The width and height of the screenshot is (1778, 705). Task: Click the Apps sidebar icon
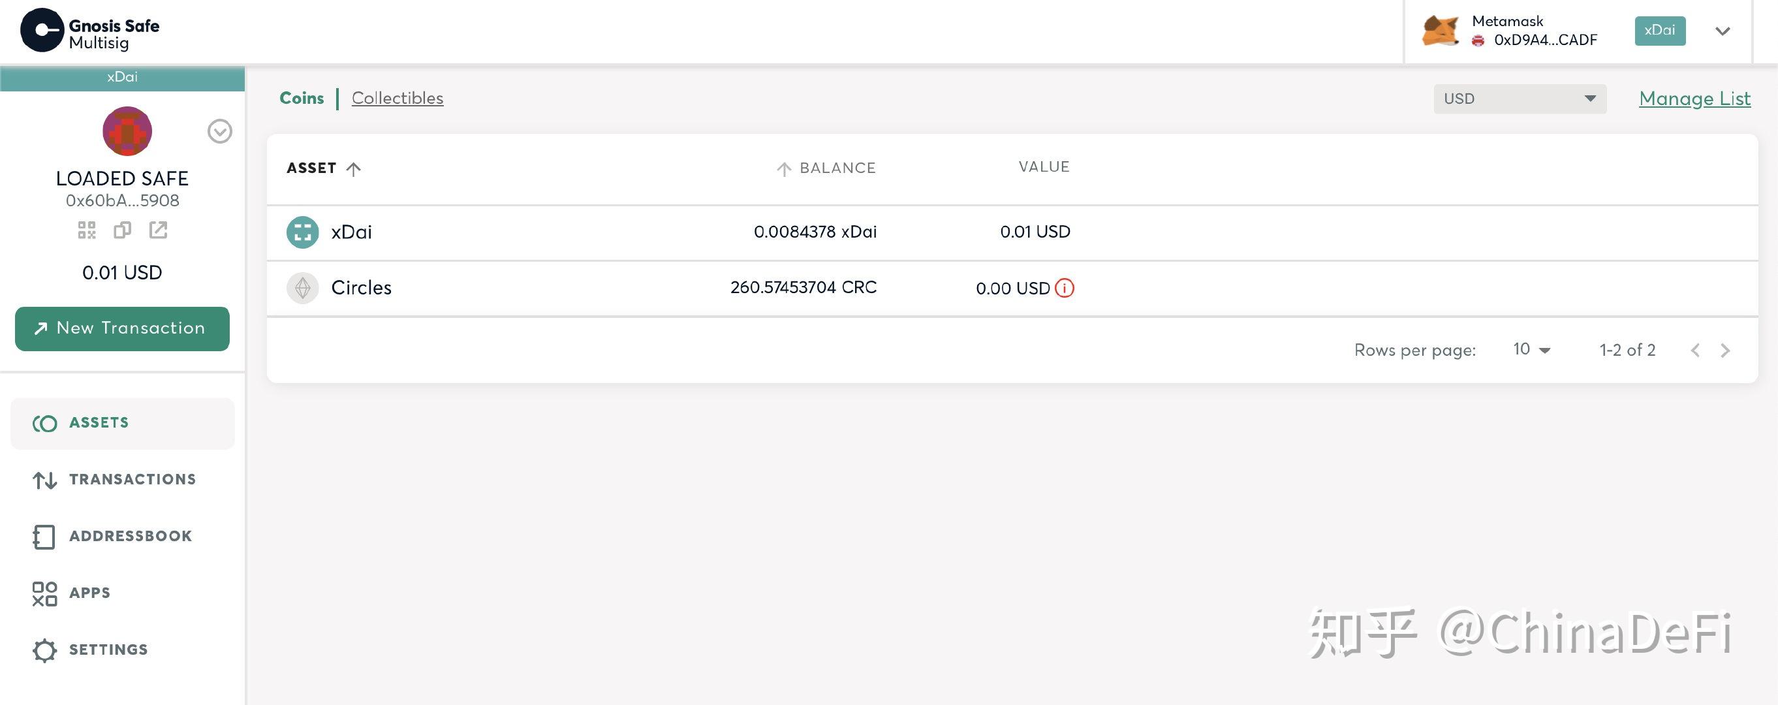[43, 591]
